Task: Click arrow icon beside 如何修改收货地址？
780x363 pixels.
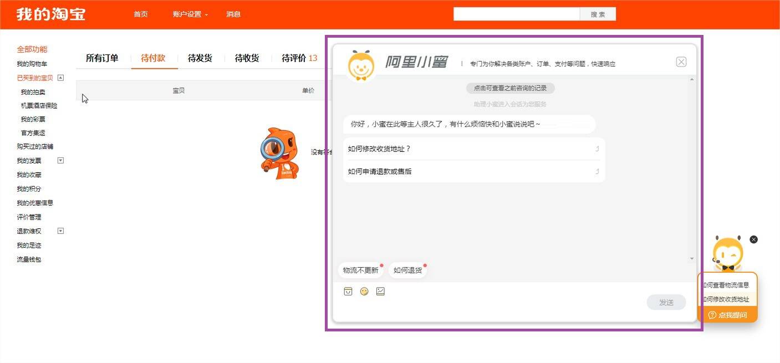Action: [x=597, y=149]
